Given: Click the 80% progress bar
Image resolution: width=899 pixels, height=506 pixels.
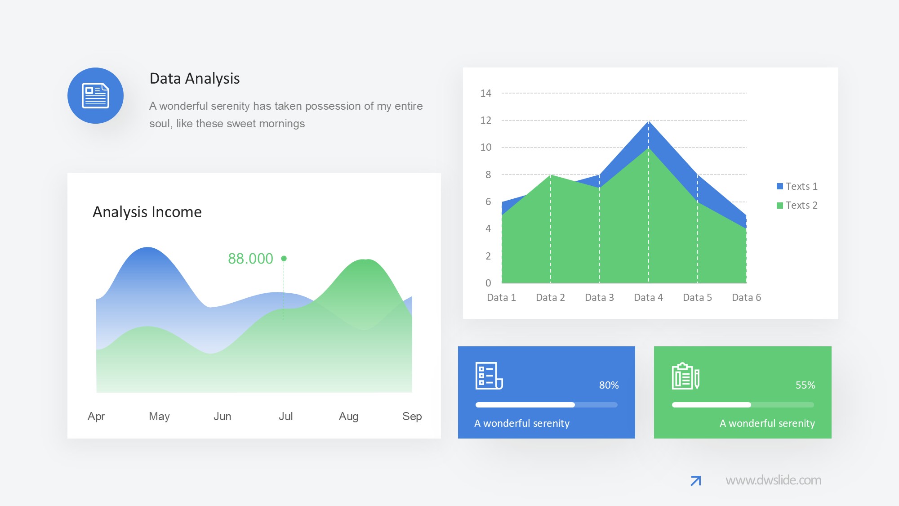Looking at the screenshot, I should (x=546, y=405).
